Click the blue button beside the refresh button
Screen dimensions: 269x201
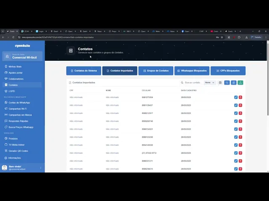point(234,82)
